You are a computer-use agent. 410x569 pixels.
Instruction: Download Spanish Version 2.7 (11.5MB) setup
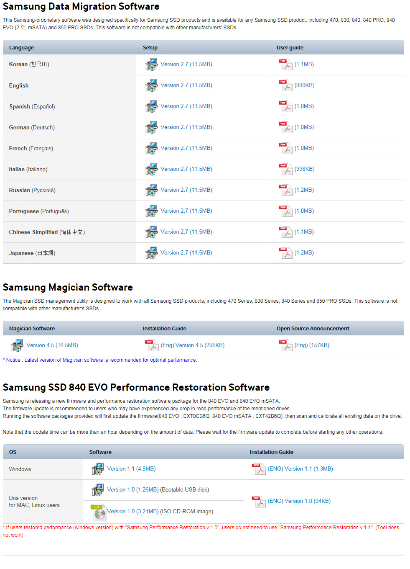click(x=186, y=106)
